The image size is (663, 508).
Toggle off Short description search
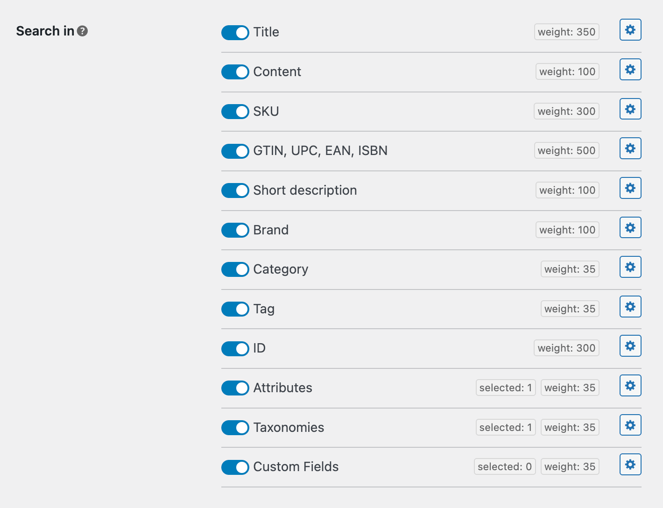[x=235, y=190]
